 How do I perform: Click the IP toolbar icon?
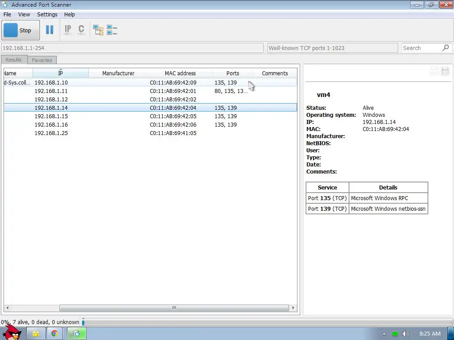pos(68,30)
